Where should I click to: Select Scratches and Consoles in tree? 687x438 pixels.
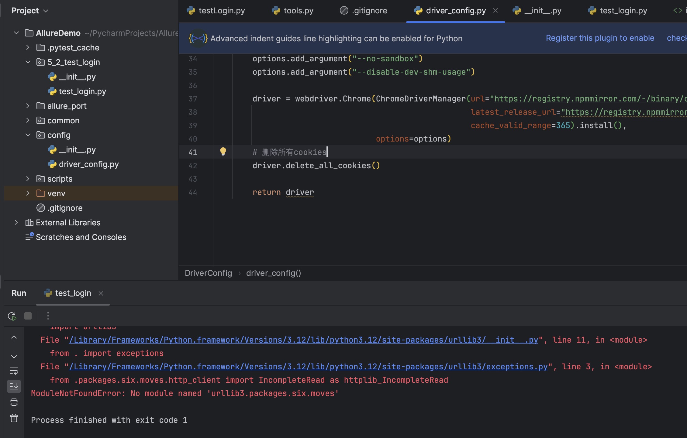(81, 237)
